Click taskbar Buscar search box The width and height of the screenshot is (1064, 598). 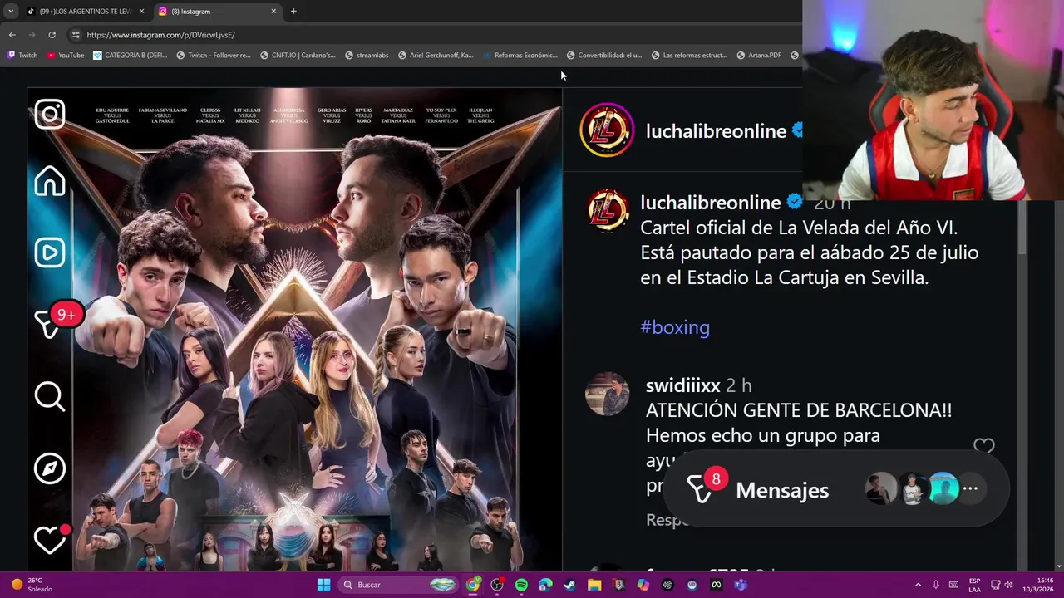pyautogui.click(x=399, y=585)
